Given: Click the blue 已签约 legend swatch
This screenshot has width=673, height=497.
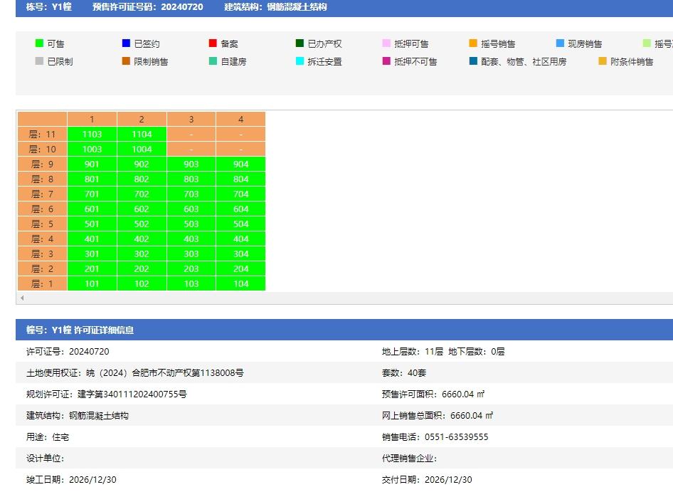Looking at the screenshot, I should pos(126,43).
